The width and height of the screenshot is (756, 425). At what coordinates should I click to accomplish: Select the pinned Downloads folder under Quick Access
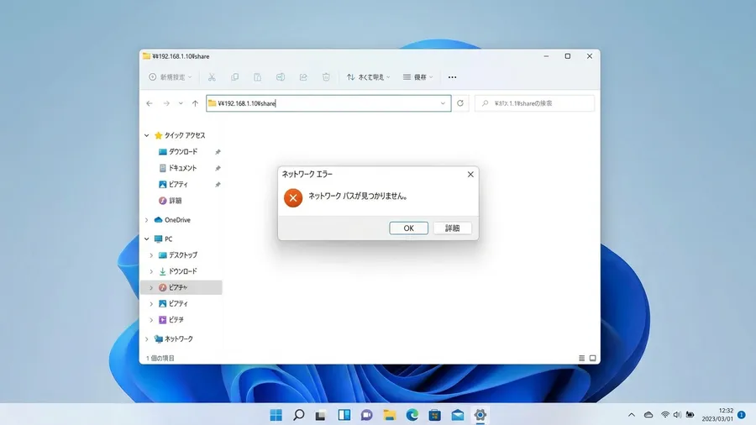click(178, 152)
